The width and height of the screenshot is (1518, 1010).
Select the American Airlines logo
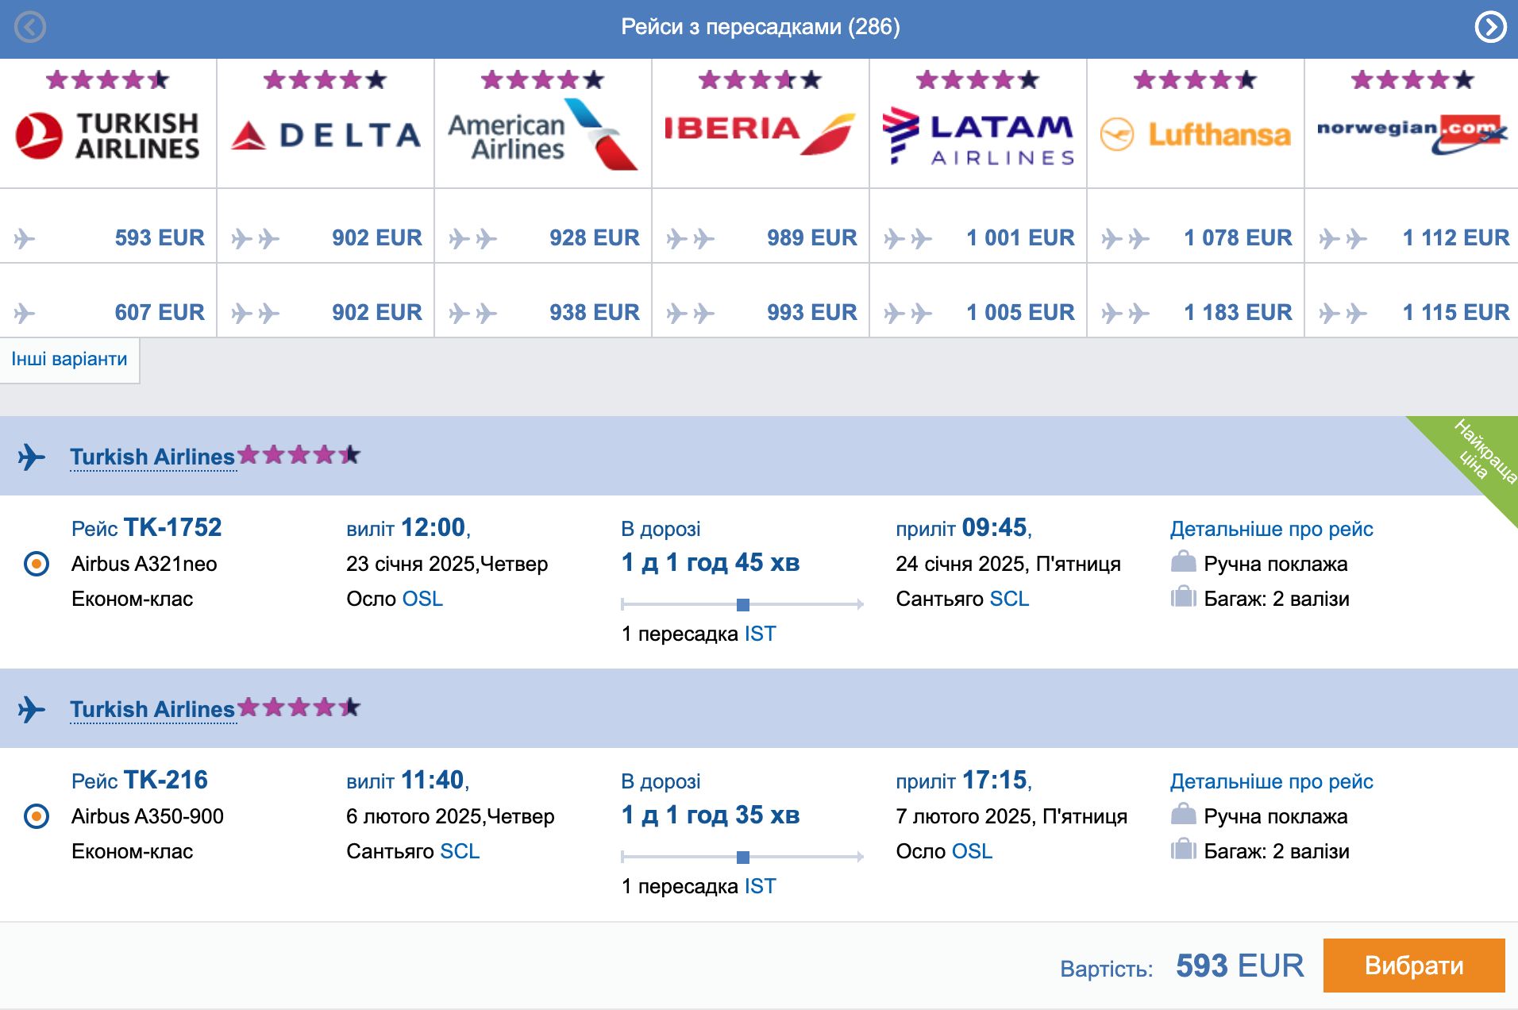click(x=543, y=133)
